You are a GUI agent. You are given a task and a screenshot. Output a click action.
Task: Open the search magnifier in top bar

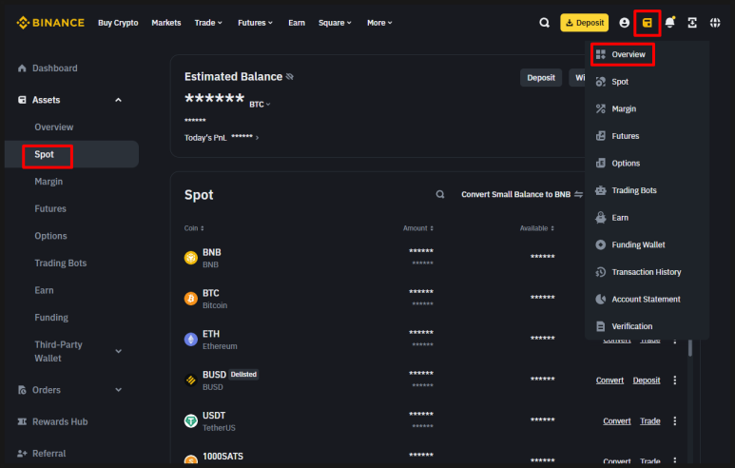click(x=544, y=23)
